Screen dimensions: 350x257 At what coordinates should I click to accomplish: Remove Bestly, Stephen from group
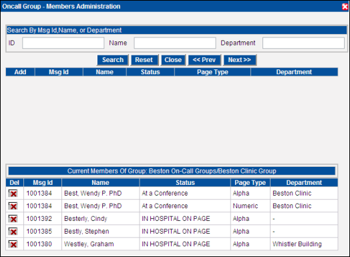point(13,232)
